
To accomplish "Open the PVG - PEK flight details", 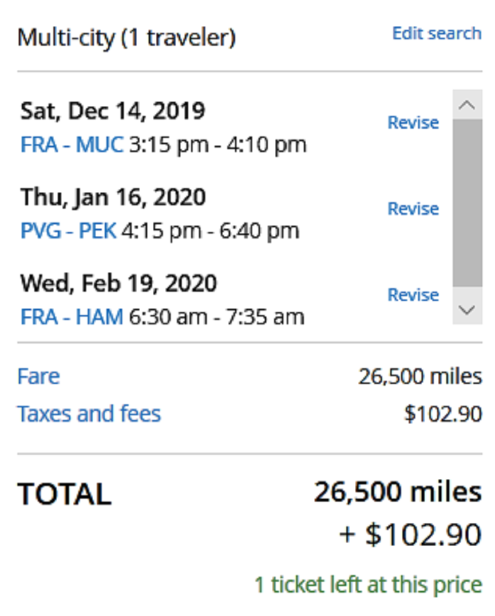I will [x=68, y=231].
